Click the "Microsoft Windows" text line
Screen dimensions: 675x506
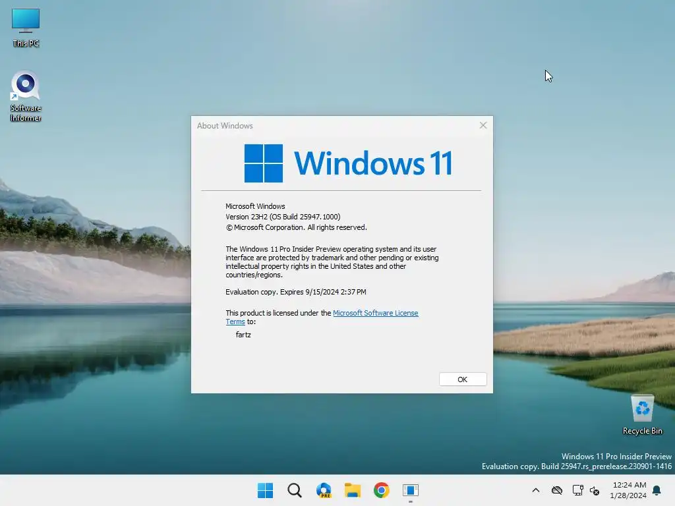pos(255,206)
